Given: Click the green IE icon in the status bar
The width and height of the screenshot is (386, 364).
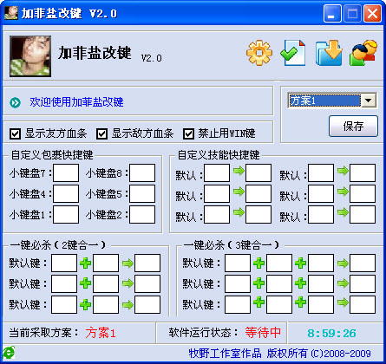Looking at the screenshot, I should point(9,353).
